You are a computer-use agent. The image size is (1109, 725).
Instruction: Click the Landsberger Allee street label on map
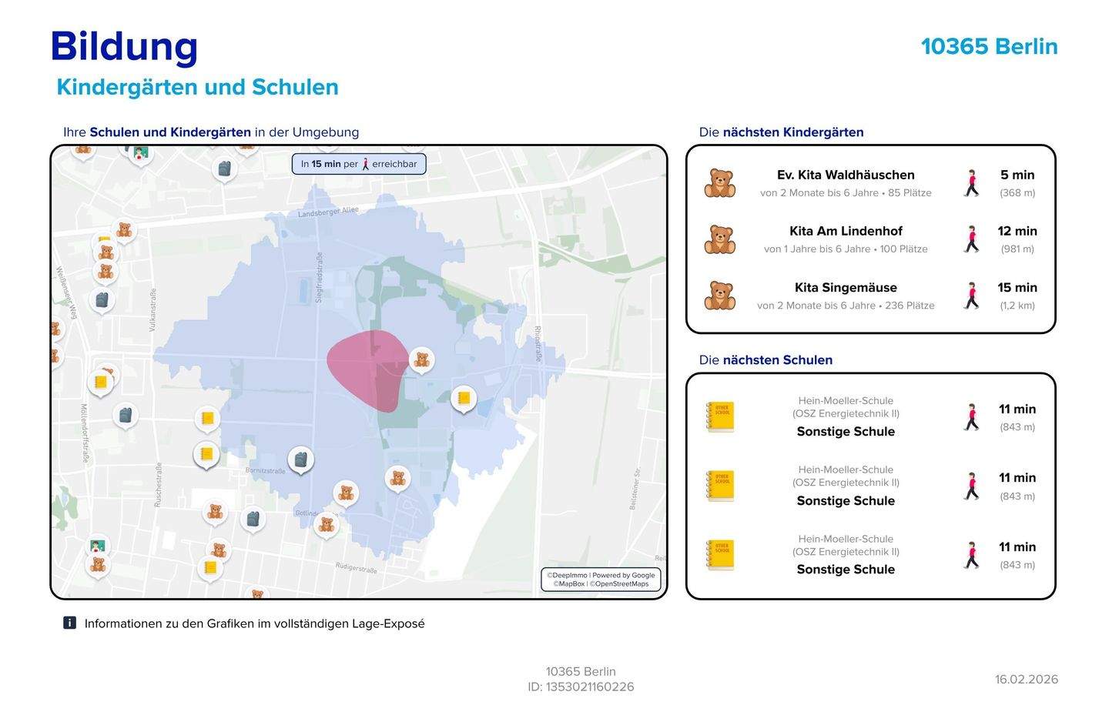coord(328,212)
